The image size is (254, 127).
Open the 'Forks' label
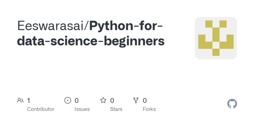pos(149,109)
